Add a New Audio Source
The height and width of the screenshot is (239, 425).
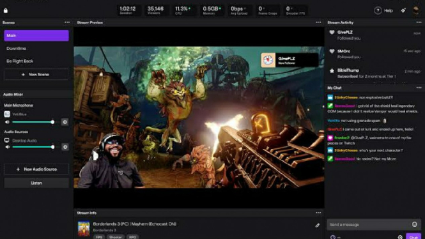36,169
